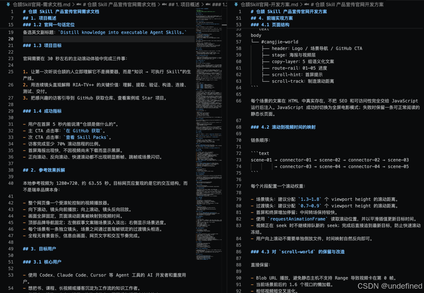The image size is (424, 293).
Task: Click the line 'copy-layer: 5 组语义化文案'
Action: tap(303, 62)
